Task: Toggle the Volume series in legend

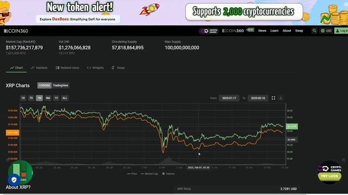Action: tap(168, 174)
